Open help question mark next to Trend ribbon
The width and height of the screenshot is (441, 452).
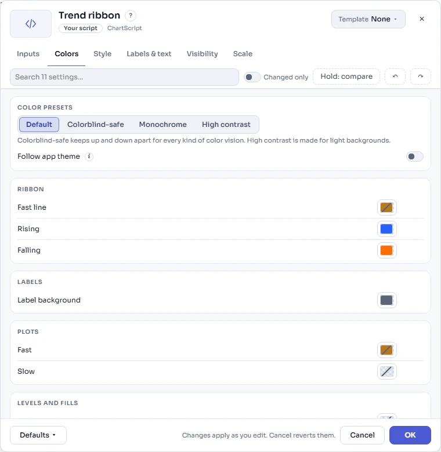131,15
